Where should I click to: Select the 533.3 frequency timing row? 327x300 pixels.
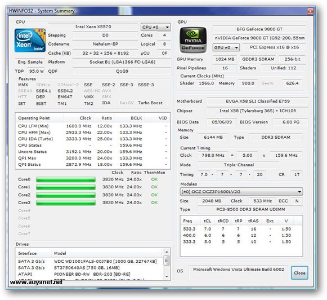pyautogui.click(x=241, y=229)
